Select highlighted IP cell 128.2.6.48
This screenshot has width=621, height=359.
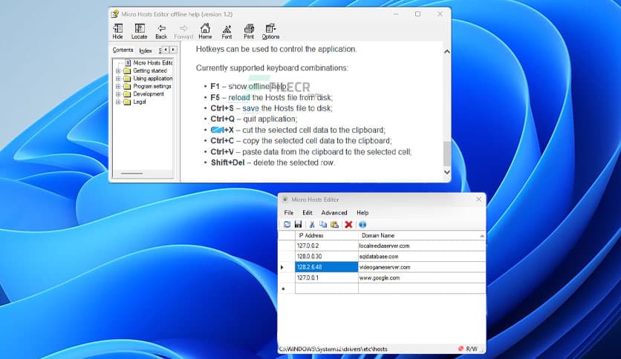(x=327, y=267)
